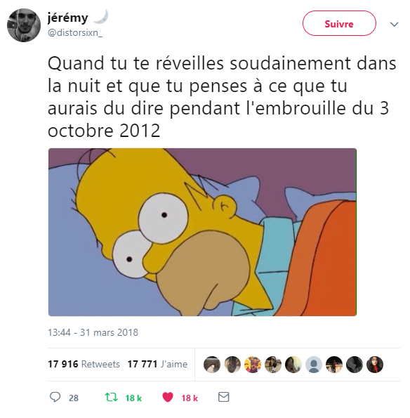Image resolution: width=410 pixels, height=418 pixels.
Task: Click the default grey silhouette avatar
Action: pos(314,365)
